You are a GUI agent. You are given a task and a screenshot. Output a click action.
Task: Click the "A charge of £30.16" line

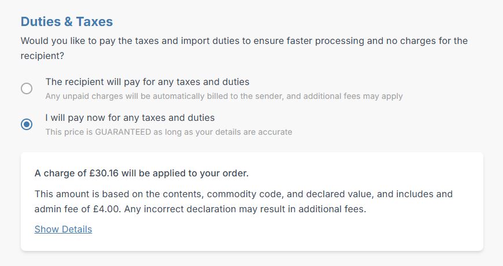pyautogui.click(x=141, y=173)
